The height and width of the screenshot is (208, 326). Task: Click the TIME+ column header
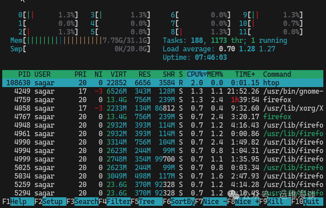[245, 74]
